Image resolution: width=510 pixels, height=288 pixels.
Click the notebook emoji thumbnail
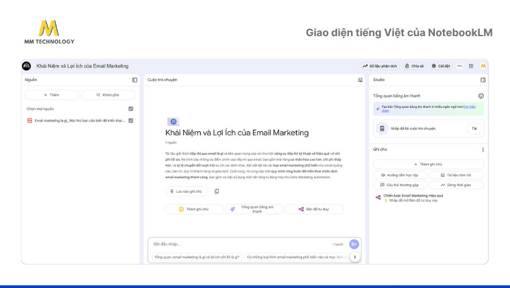[x=173, y=121]
